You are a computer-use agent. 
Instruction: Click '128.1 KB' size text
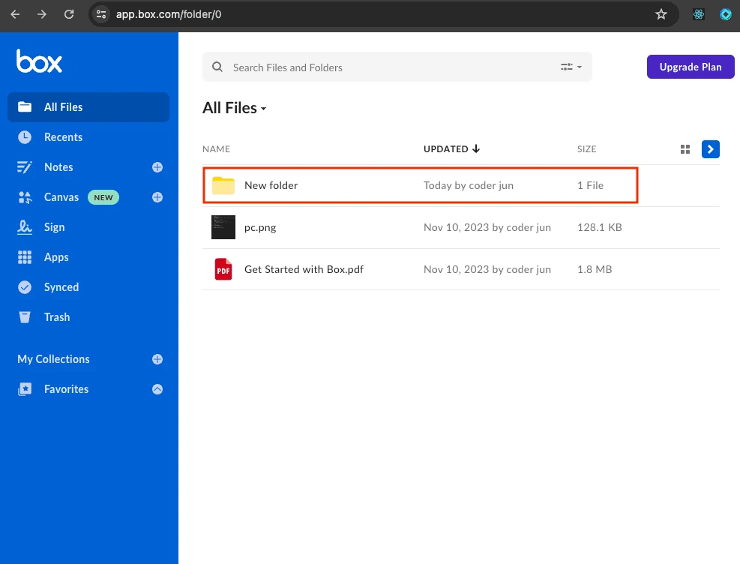coord(599,227)
